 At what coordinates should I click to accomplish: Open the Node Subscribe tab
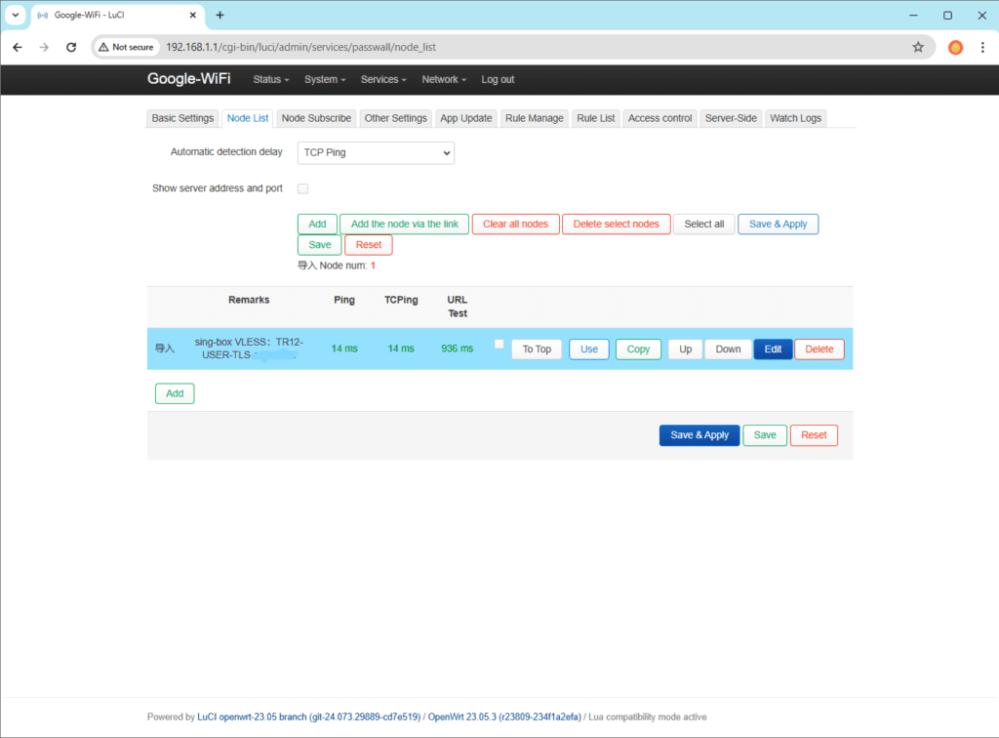(316, 118)
